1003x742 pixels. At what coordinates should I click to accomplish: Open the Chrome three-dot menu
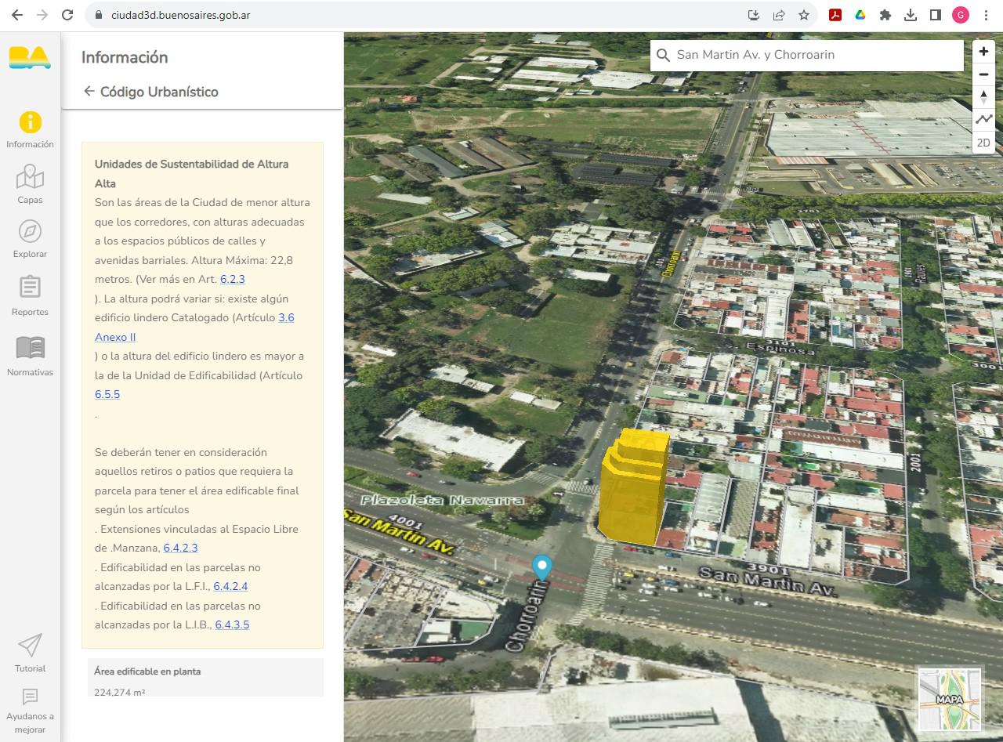click(x=986, y=15)
